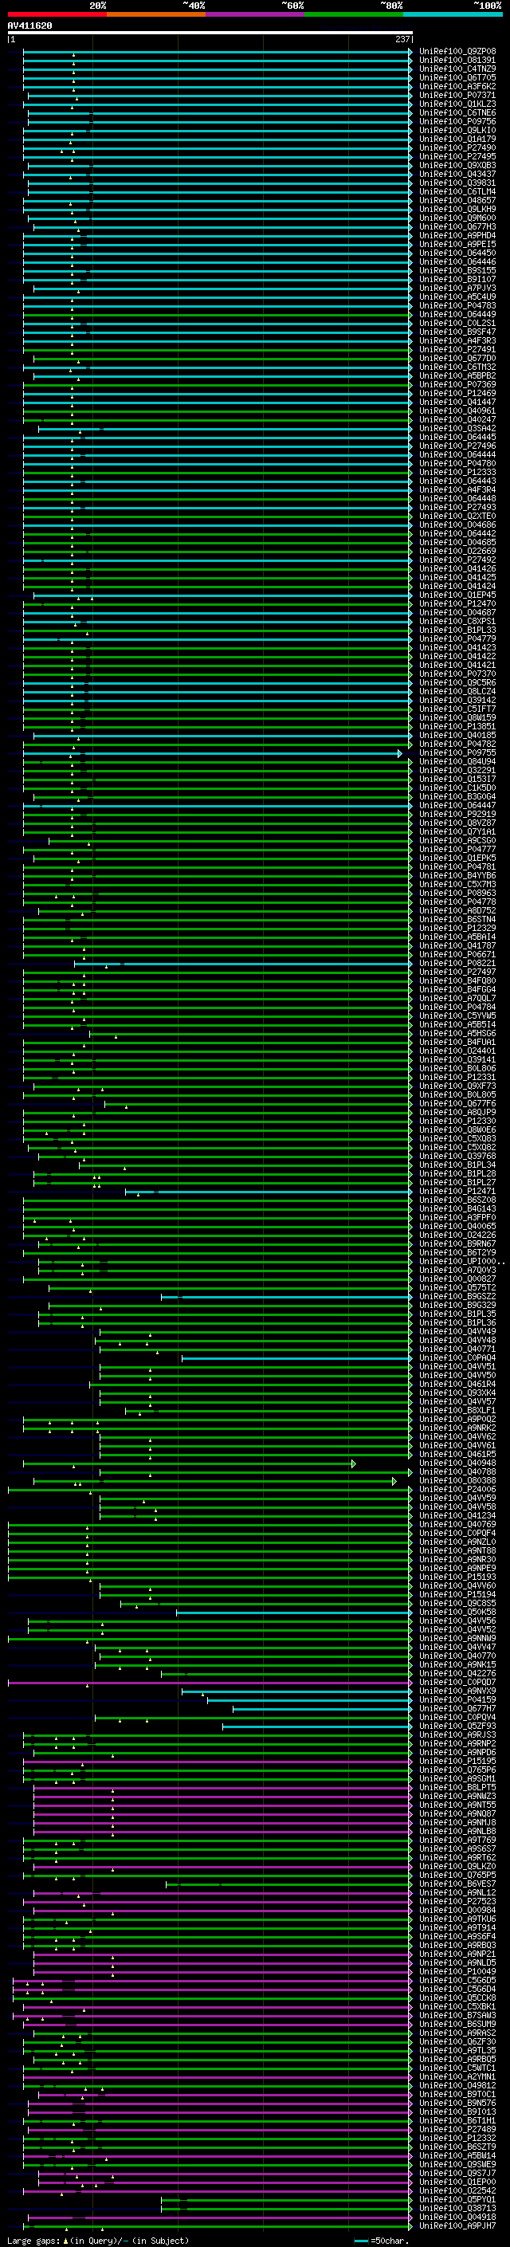Open hit UniRef100_P07371
The image size is (510, 2247).
click(457, 95)
